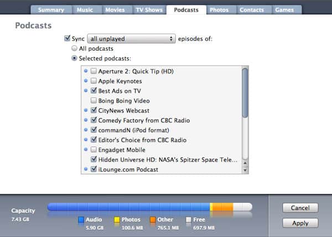Uncheck the commandN (iPod format) checkbox
This screenshot has width=332, height=237.
pyautogui.click(x=94, y=130)
